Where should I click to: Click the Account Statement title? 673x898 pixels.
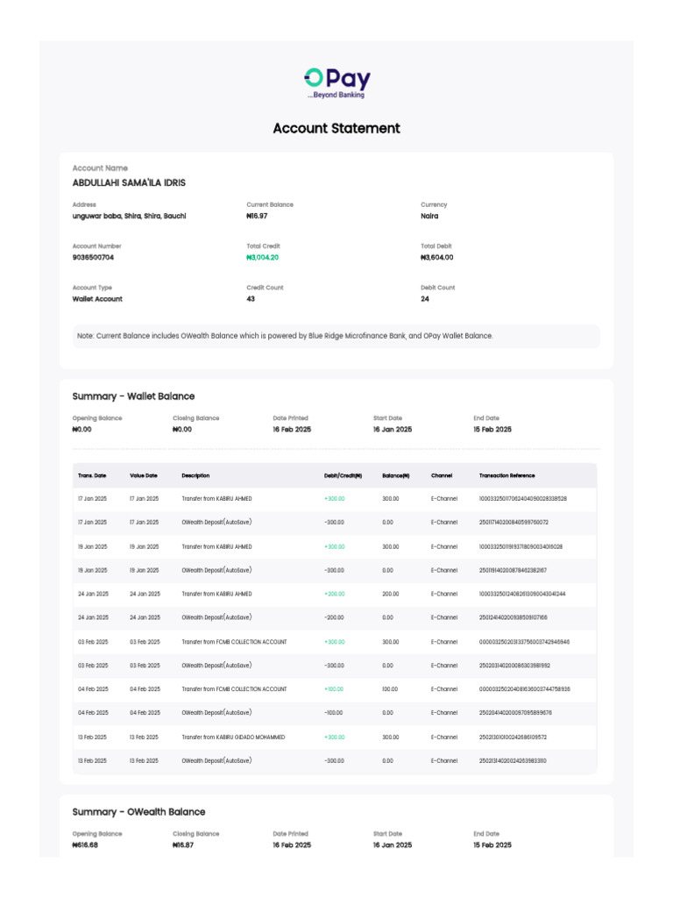coord(336,128)
